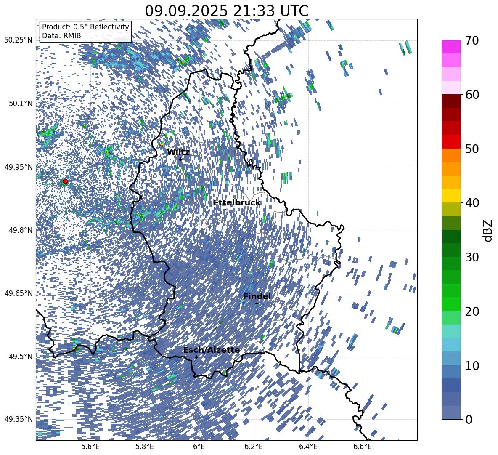Click the 49.95°N latitude label

coord(19,167)
